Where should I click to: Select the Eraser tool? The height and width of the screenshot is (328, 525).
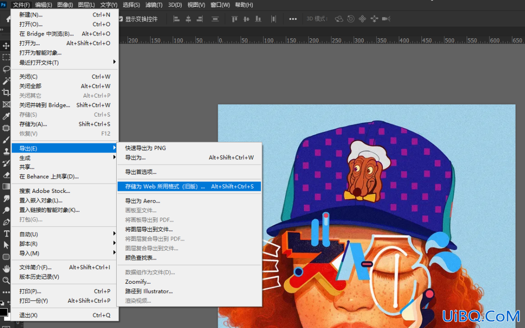(6, 175)
